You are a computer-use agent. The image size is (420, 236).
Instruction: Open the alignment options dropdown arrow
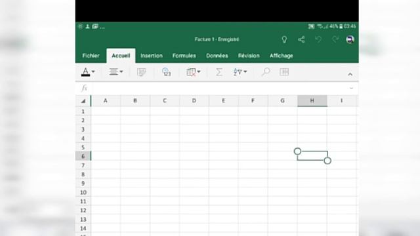coord(121,71)
